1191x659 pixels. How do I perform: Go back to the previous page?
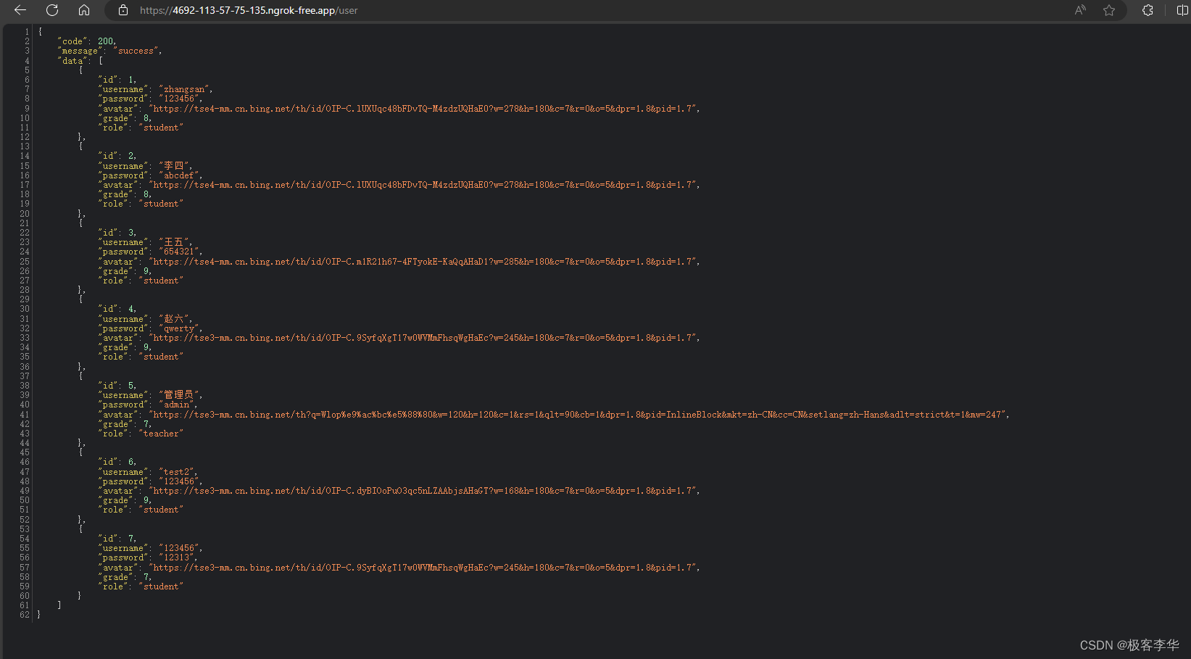(x=20, y=10)
